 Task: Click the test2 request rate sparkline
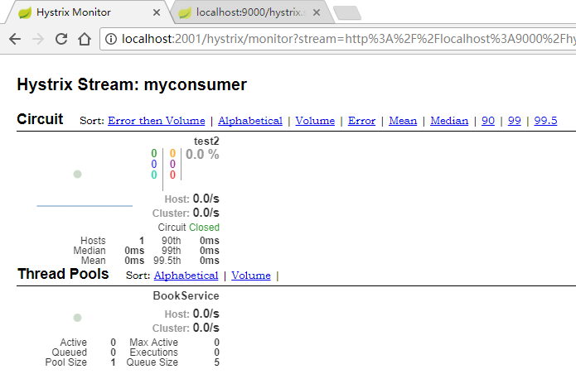85,206
